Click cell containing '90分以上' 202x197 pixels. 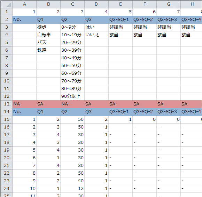(72, 96)
